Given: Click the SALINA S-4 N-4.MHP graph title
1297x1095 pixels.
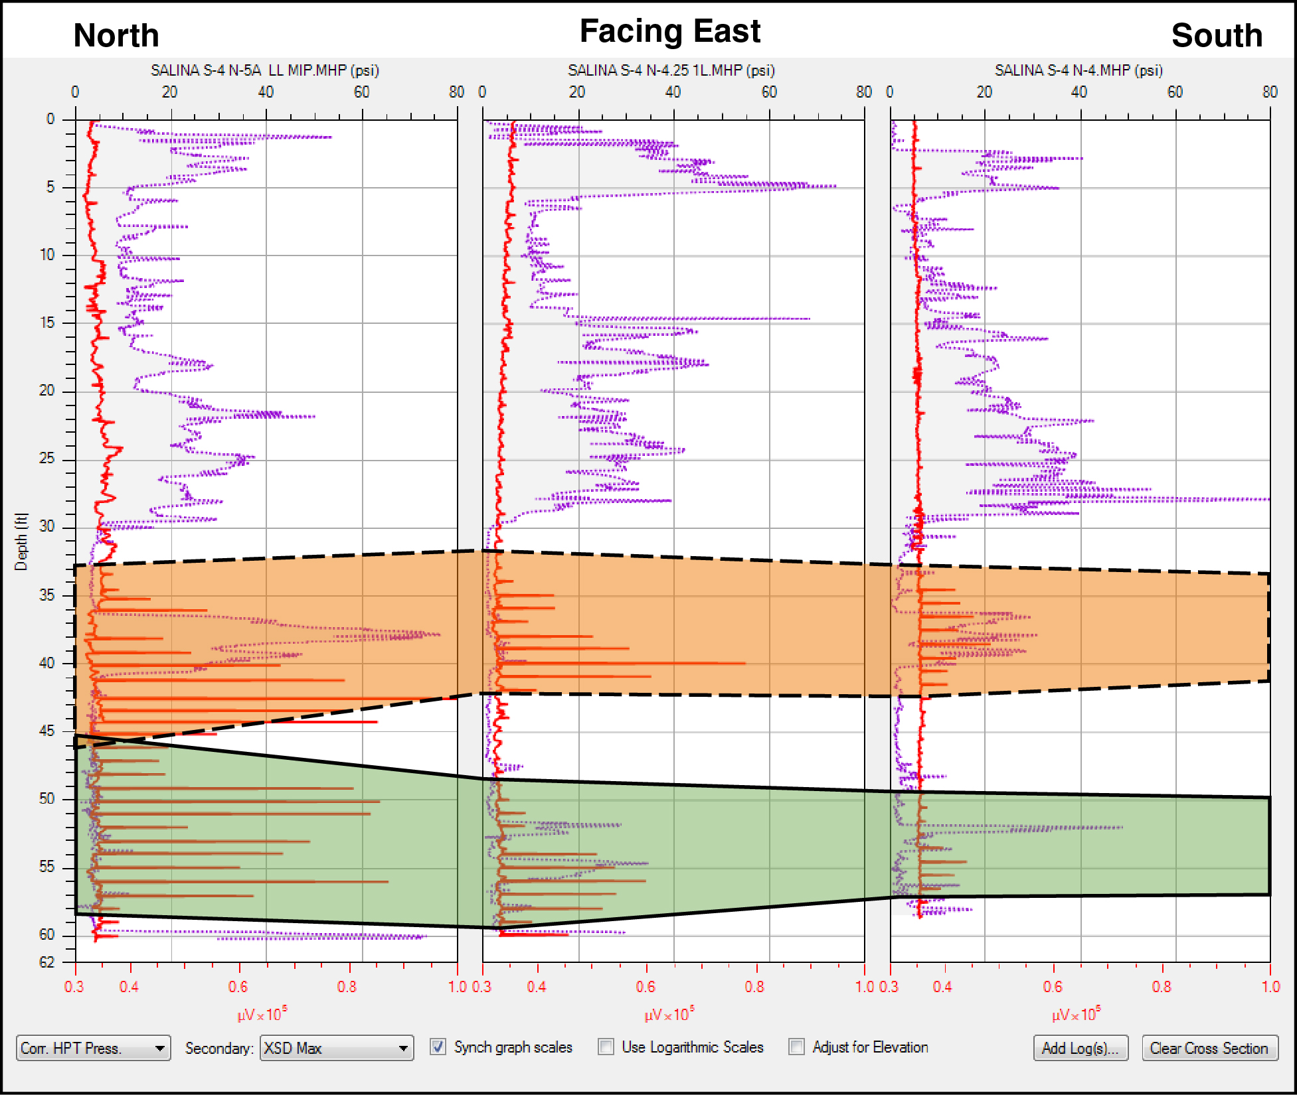Looking at the screenshot, I should (x=1078, y=70).
